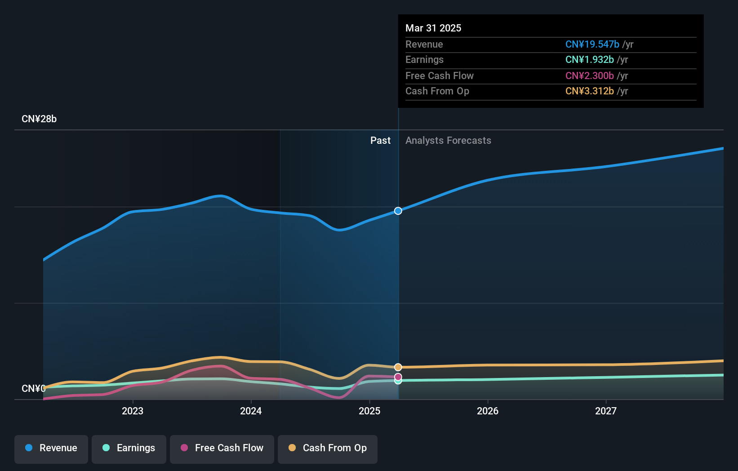Click the Mar 31 2025 tooltip date
This screenshot has height=471, width=738.
(433, 28)
